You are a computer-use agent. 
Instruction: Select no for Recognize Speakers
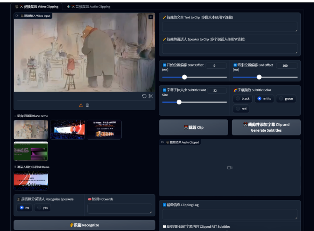(25, 207)
